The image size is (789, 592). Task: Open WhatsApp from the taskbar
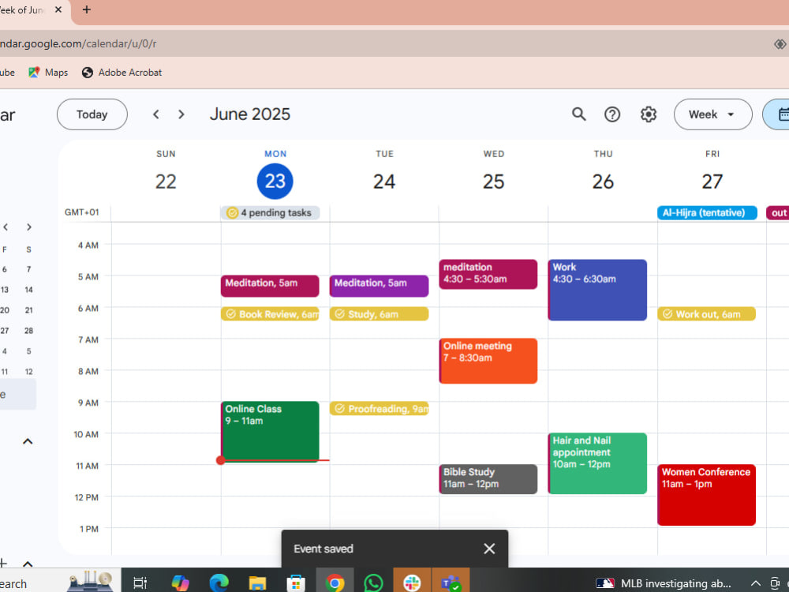tap(373, 583)
